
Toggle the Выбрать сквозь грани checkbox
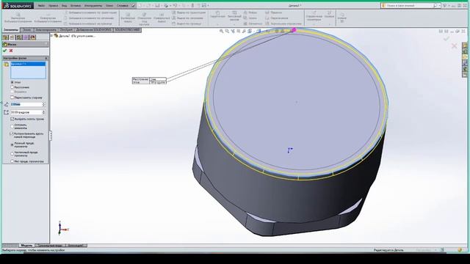pos(12,119)
